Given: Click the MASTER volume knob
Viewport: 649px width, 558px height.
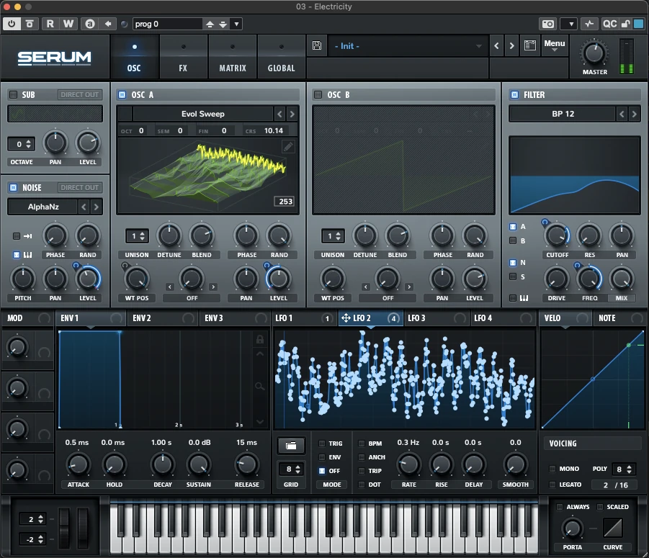Looking at the screenshot, I should click(594, 53).
